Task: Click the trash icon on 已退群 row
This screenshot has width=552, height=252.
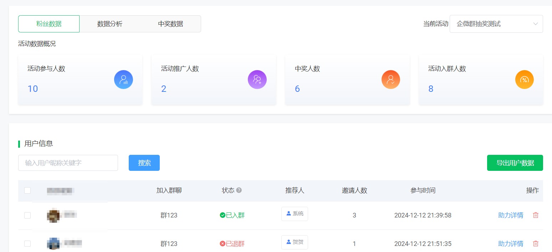Action: (535, 243)
